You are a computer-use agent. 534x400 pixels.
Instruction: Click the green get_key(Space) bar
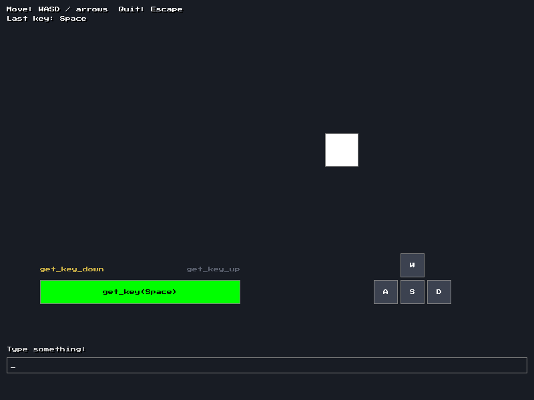(x=140, y=292)
